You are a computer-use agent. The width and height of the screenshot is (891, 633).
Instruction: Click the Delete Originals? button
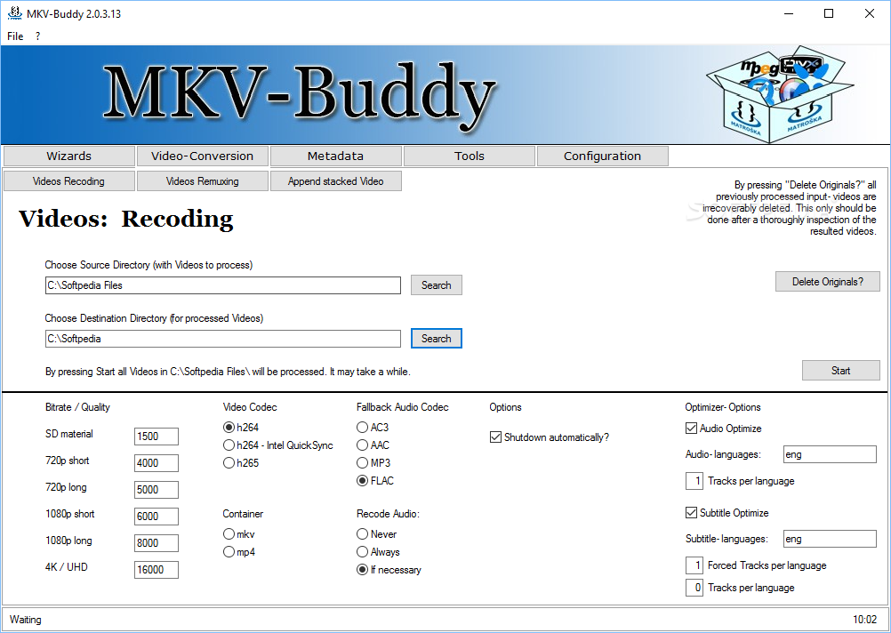coord(828,281)
